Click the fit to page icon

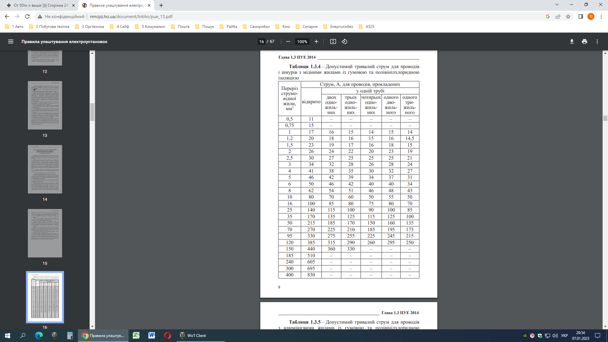(x=333, y=41)
